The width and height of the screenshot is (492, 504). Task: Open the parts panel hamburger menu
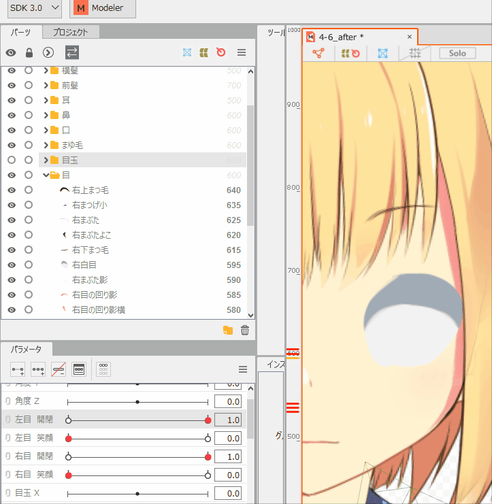click(x=242, y=52)
